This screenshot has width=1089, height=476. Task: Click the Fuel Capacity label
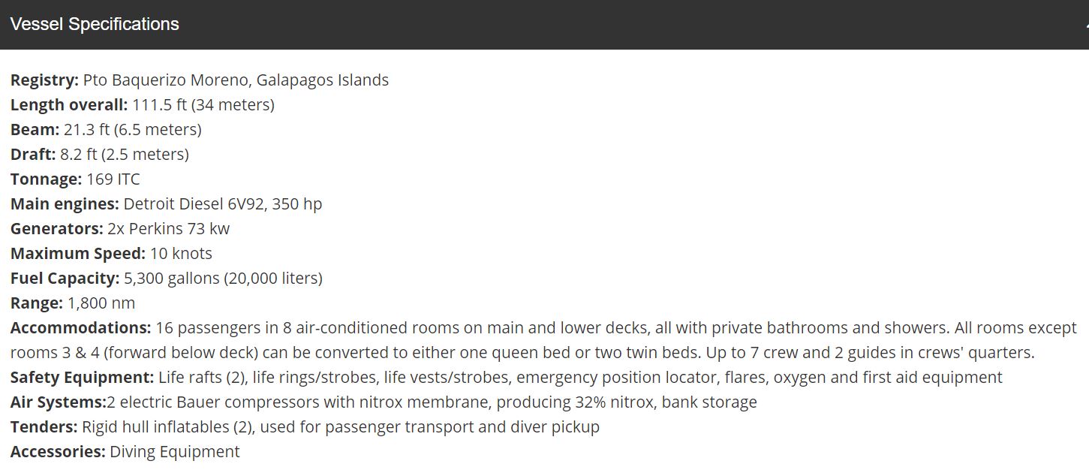tap(65, 279)
